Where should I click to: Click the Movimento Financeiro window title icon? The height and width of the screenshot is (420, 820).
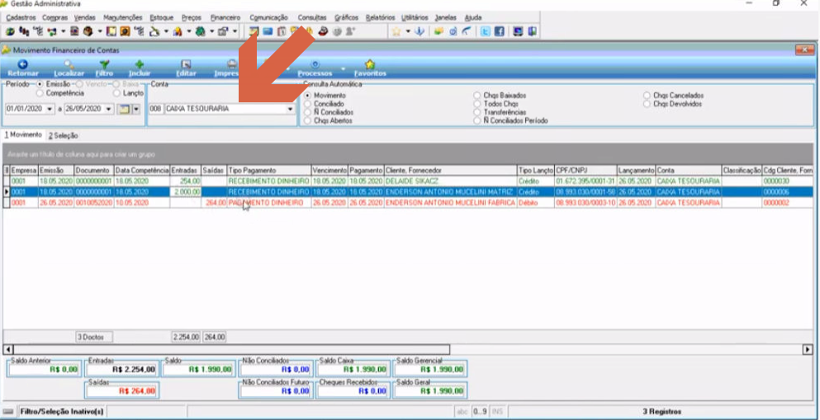click(7, 50)
